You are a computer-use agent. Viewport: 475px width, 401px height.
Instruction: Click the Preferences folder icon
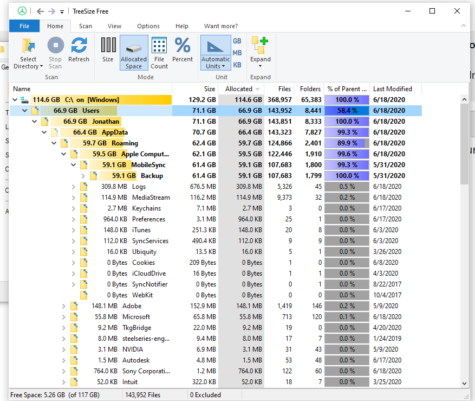(x=84, y=219)
